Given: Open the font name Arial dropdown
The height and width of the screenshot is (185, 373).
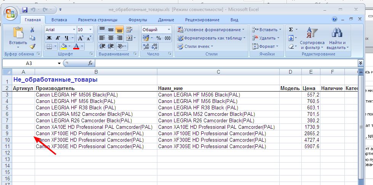Looking at the screenshot, I should click(x=74, y=30).
